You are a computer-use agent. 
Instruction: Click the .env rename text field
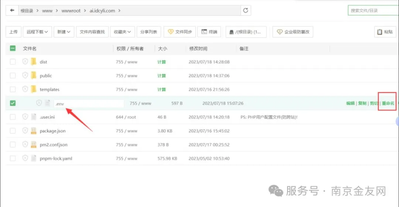coord(89,103)
